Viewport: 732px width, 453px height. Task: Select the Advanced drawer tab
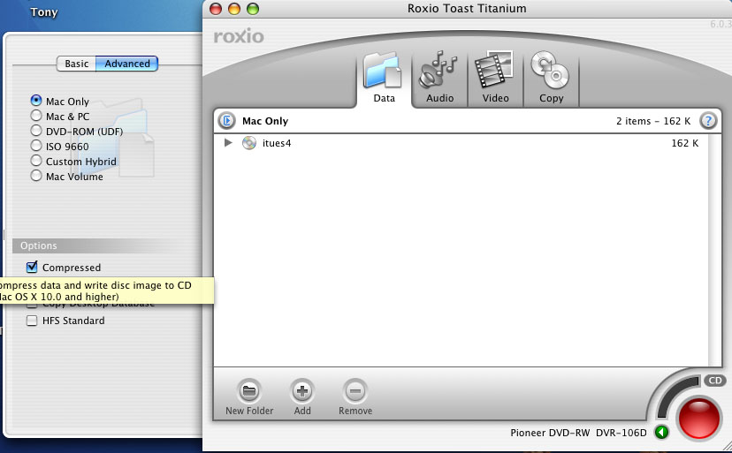[127, 64]
